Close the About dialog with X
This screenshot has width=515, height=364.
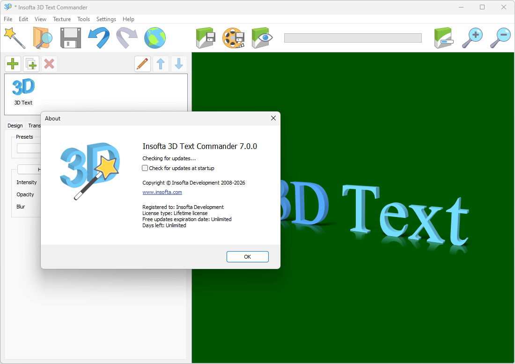coord(273,118)
